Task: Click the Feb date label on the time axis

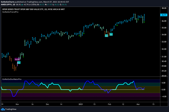Action: pyautogui.click(x=109, y=104)
